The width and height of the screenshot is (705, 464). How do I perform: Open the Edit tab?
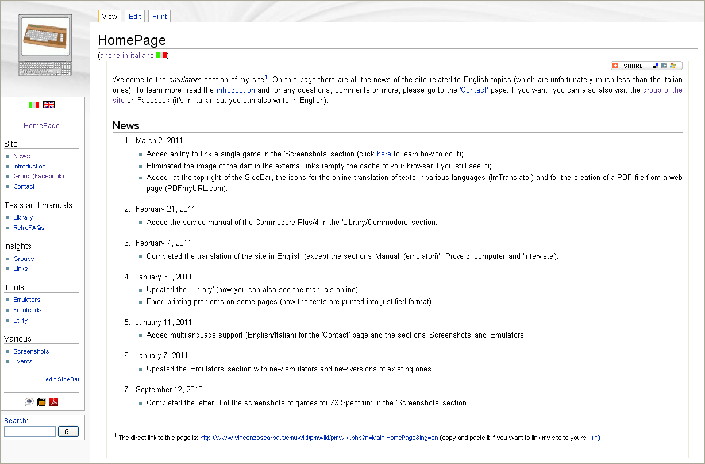click(x=134, y=17)
